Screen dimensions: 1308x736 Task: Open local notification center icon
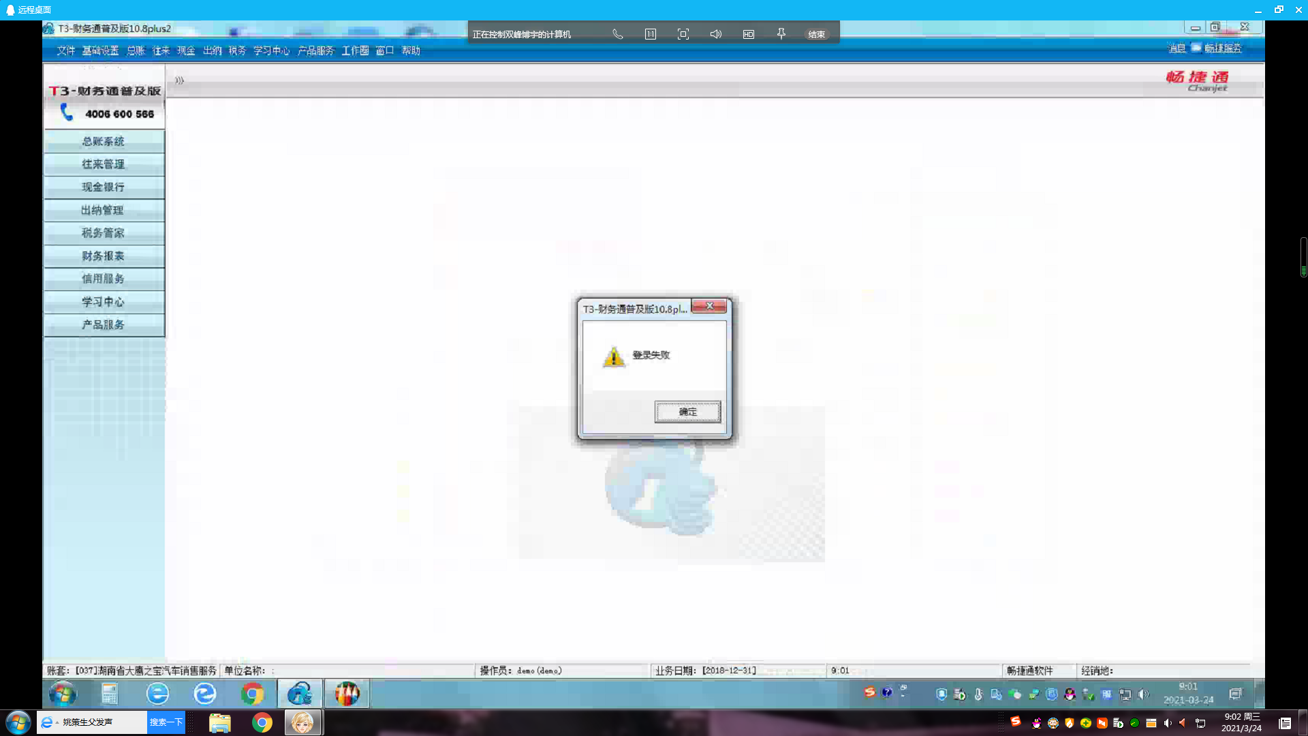click(x=1285, y=723)
